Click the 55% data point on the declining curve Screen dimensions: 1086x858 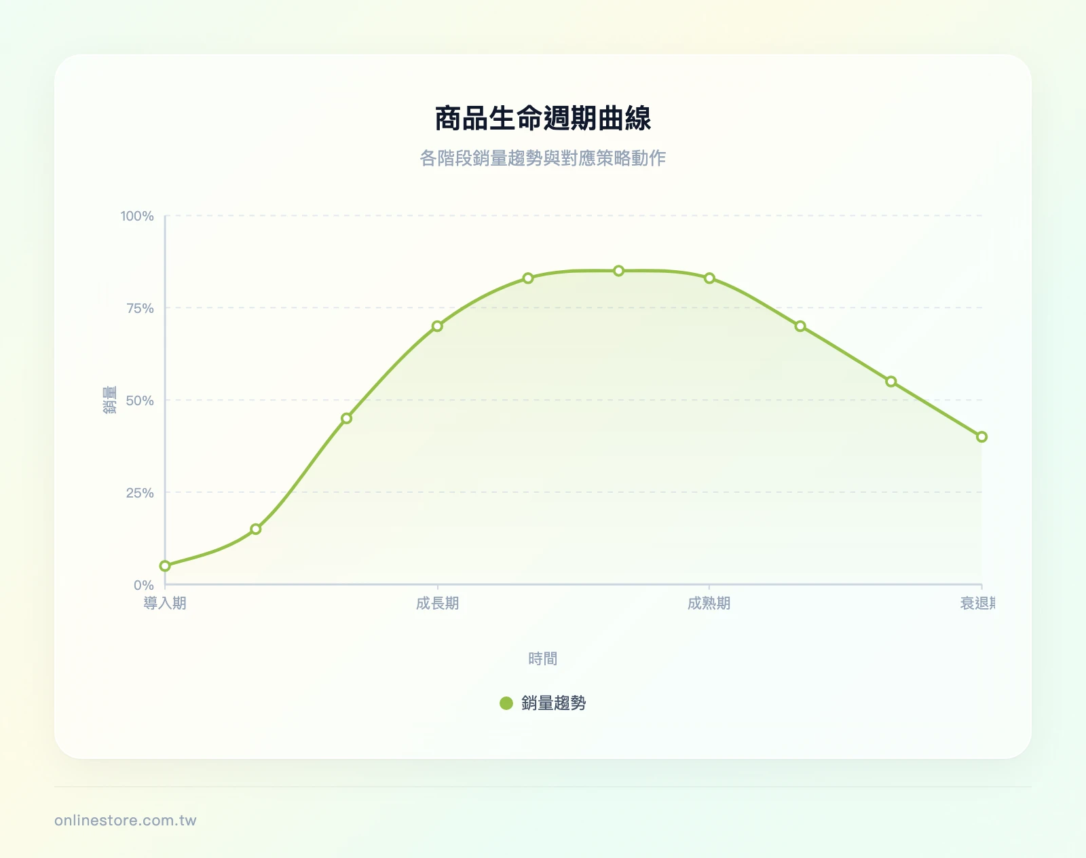(891, 381)
